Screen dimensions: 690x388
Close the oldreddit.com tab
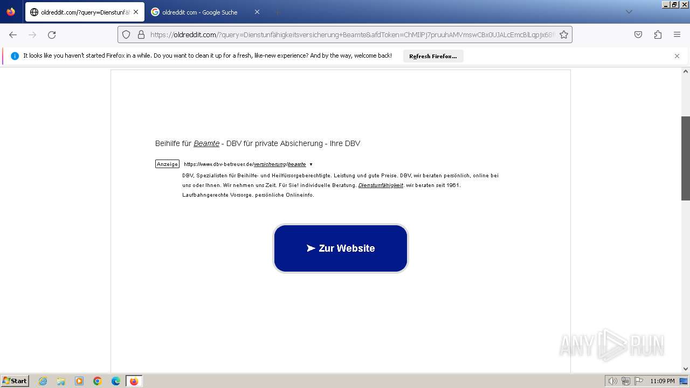[x=136, y=12]
